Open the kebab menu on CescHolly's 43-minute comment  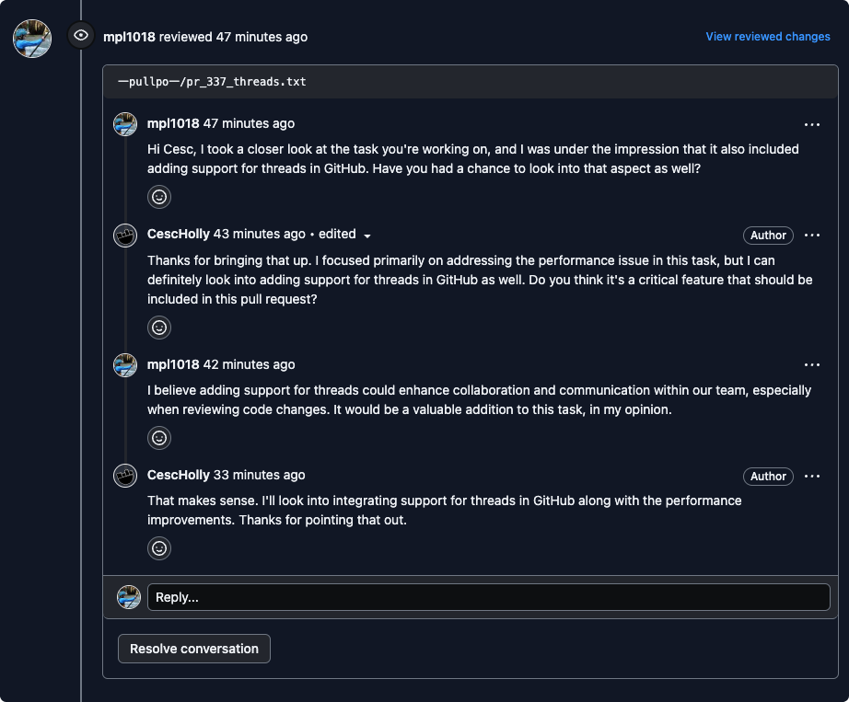point(812,235)
